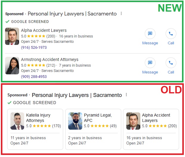Click green Google Screened checkmark in old panel
This screenshot has width=185, height=157.
pos(10,103)
